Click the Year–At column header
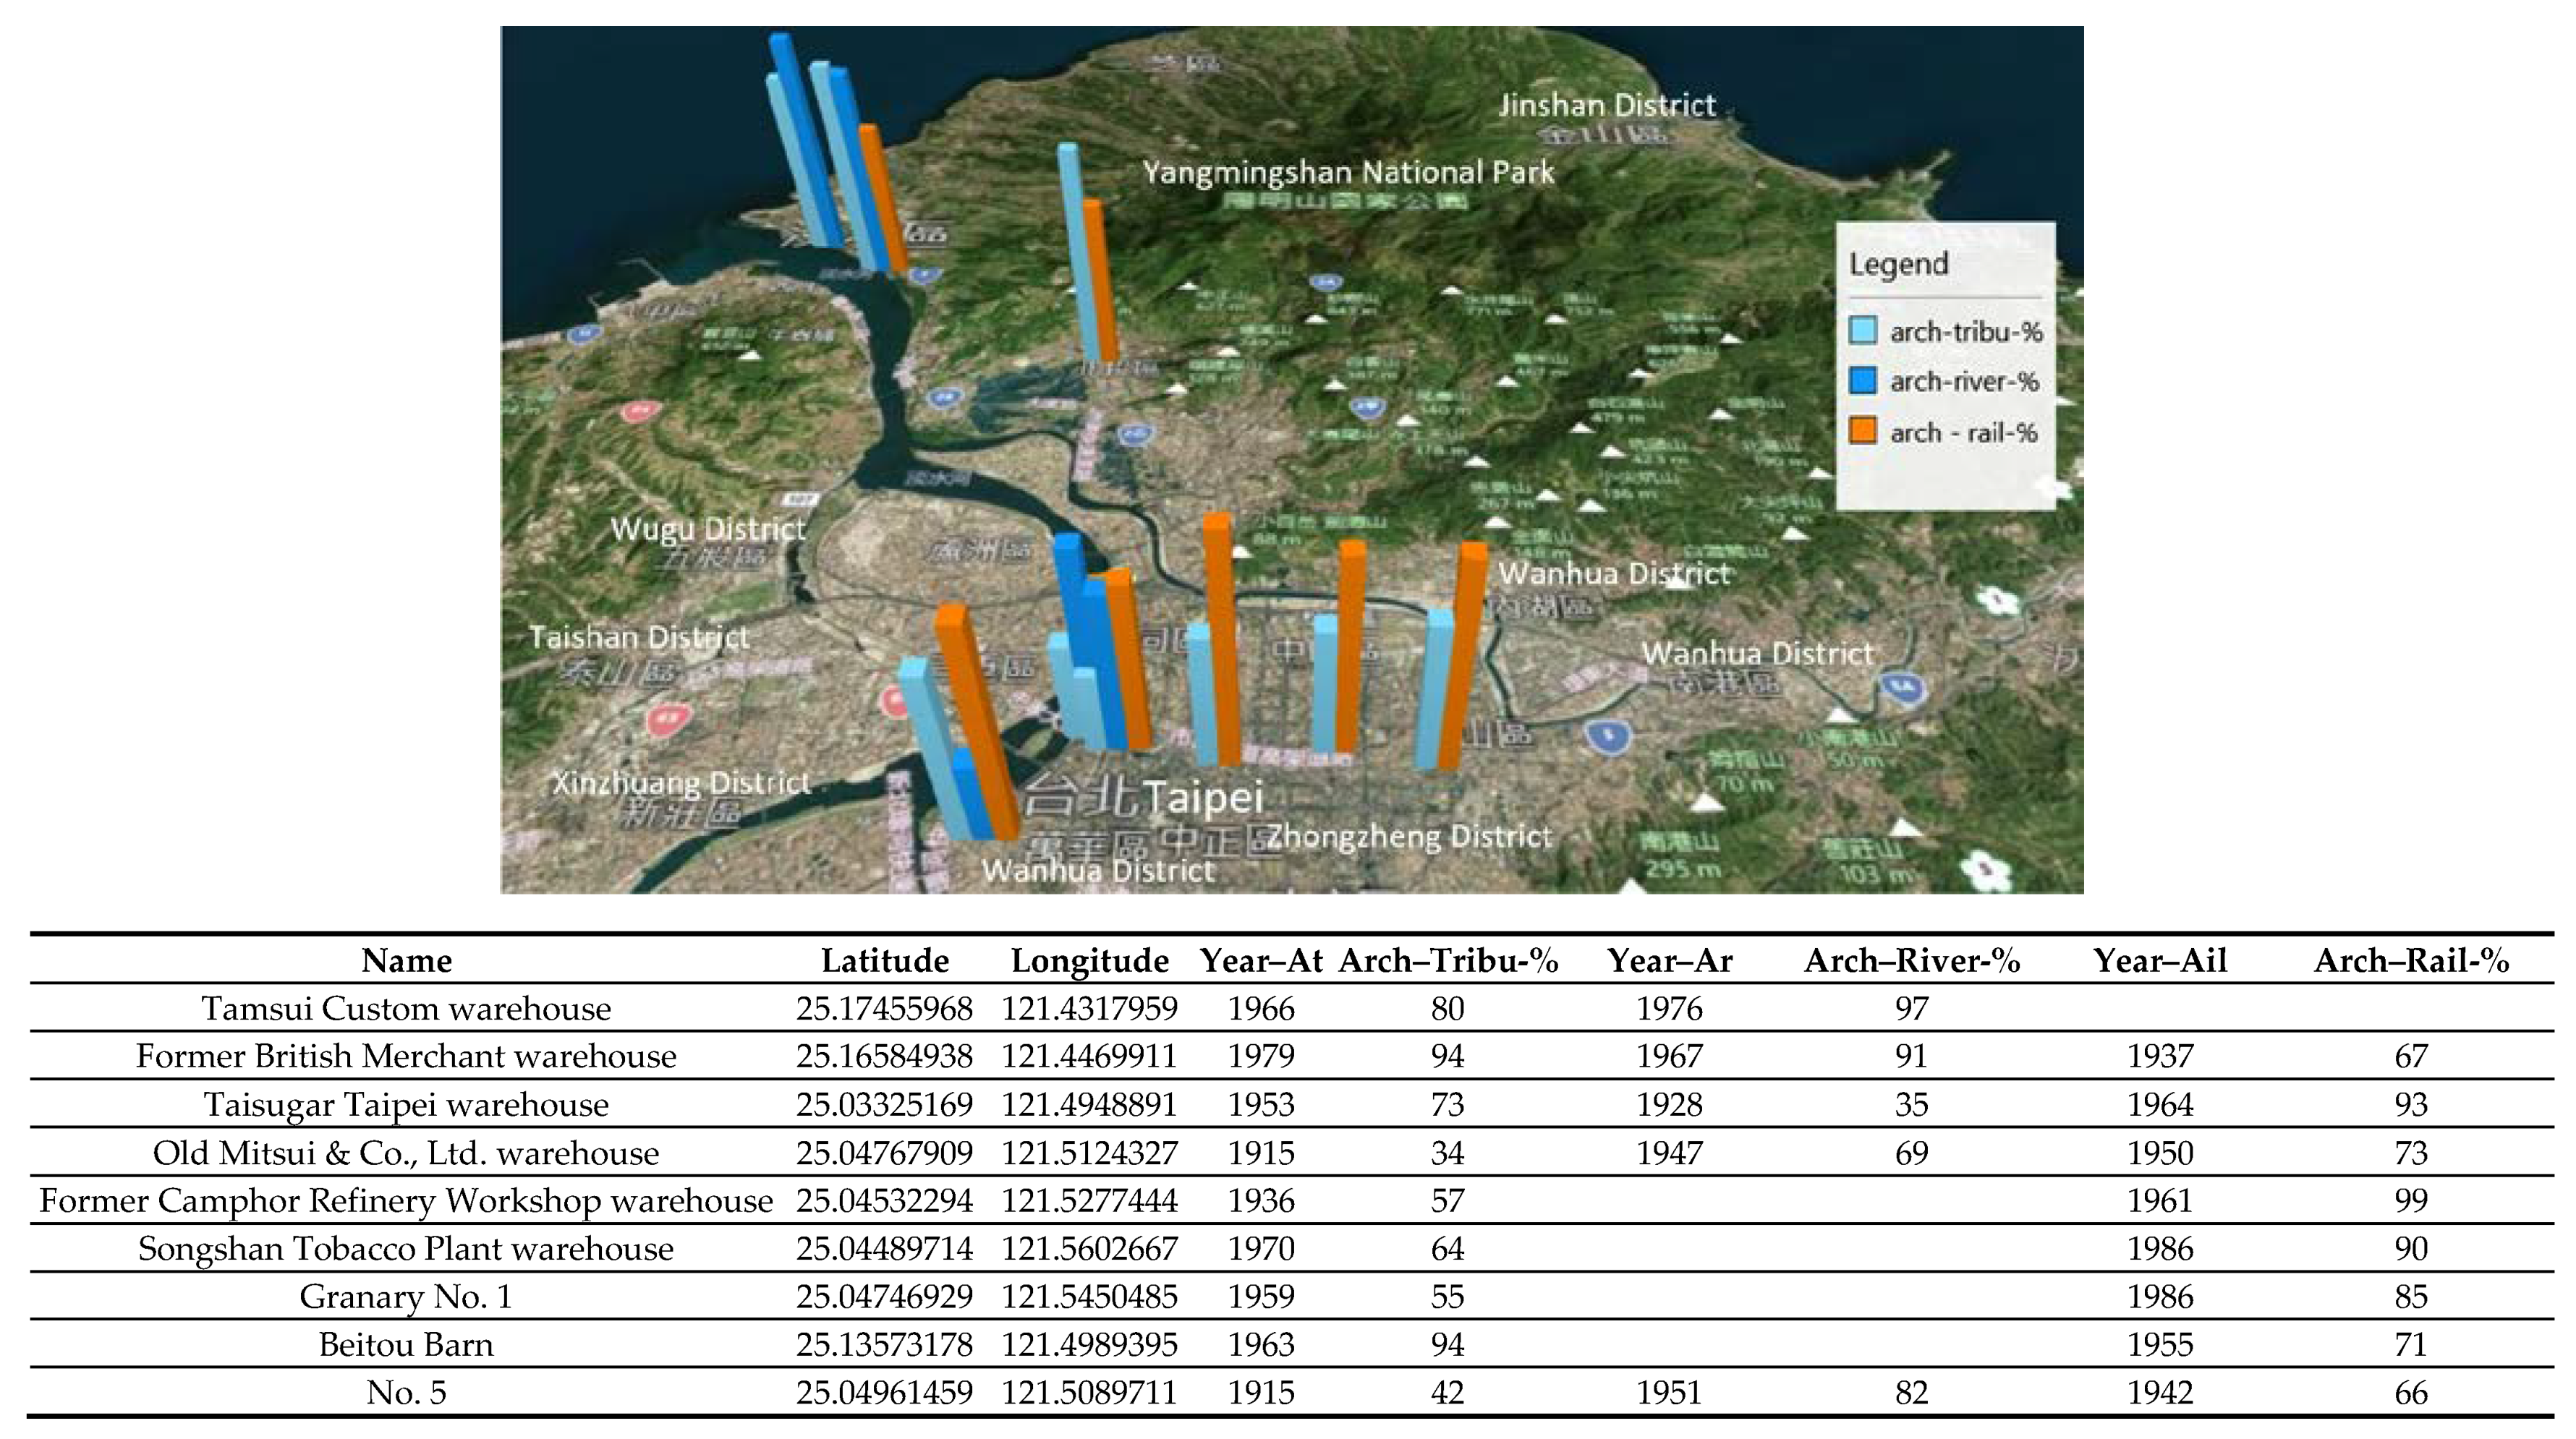 [x=1261, y=960]
